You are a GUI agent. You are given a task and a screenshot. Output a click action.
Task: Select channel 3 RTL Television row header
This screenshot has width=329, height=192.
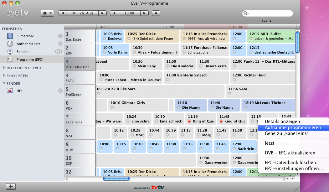[x=80, y=64]
